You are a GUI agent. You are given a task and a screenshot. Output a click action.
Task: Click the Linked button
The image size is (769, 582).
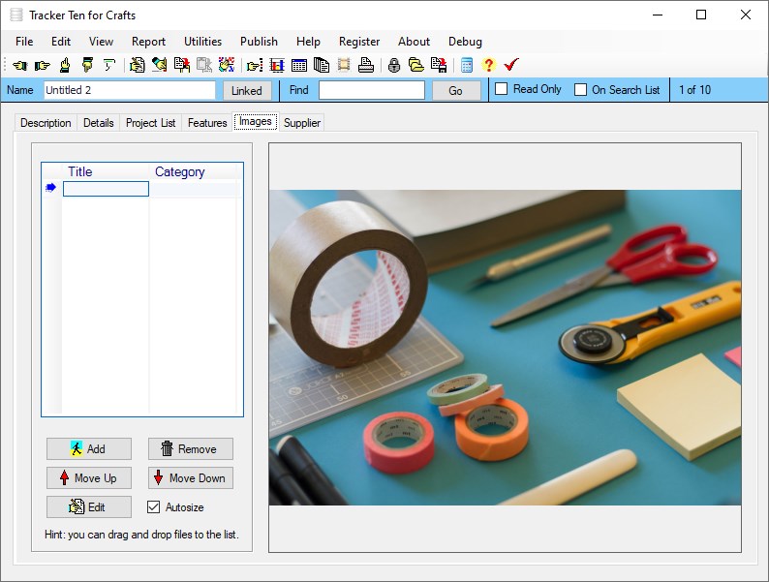coord(247,90)
